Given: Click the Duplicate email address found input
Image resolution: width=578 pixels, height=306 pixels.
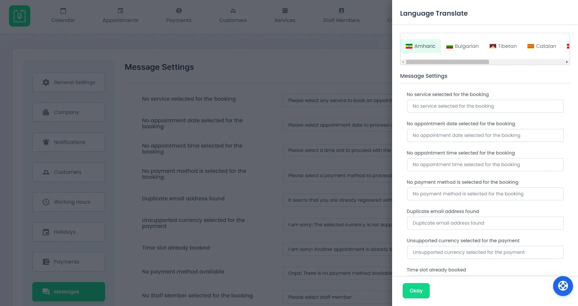Looking at the screenshot, I should [x=485, y=223].
